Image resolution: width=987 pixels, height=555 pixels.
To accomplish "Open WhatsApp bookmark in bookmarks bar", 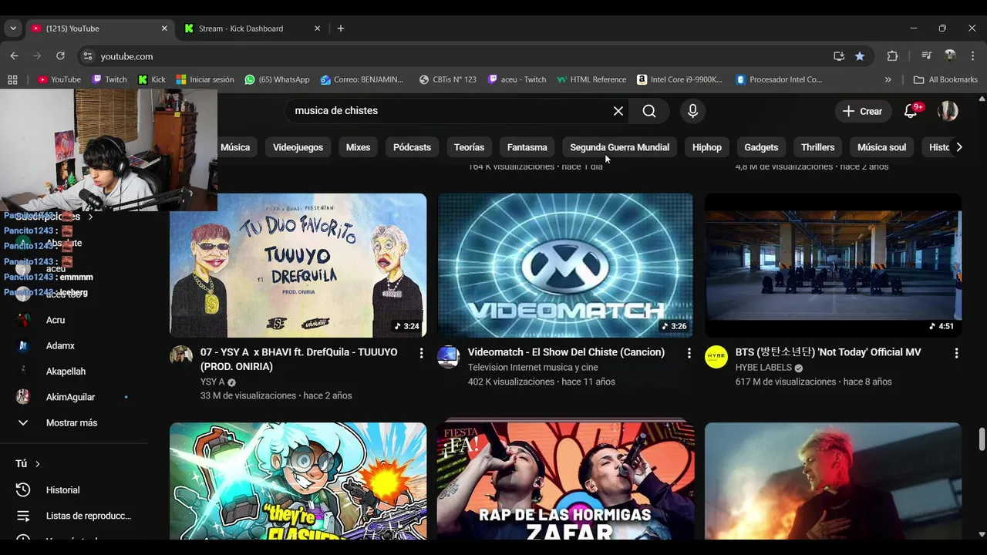I will tap(277, 79).
